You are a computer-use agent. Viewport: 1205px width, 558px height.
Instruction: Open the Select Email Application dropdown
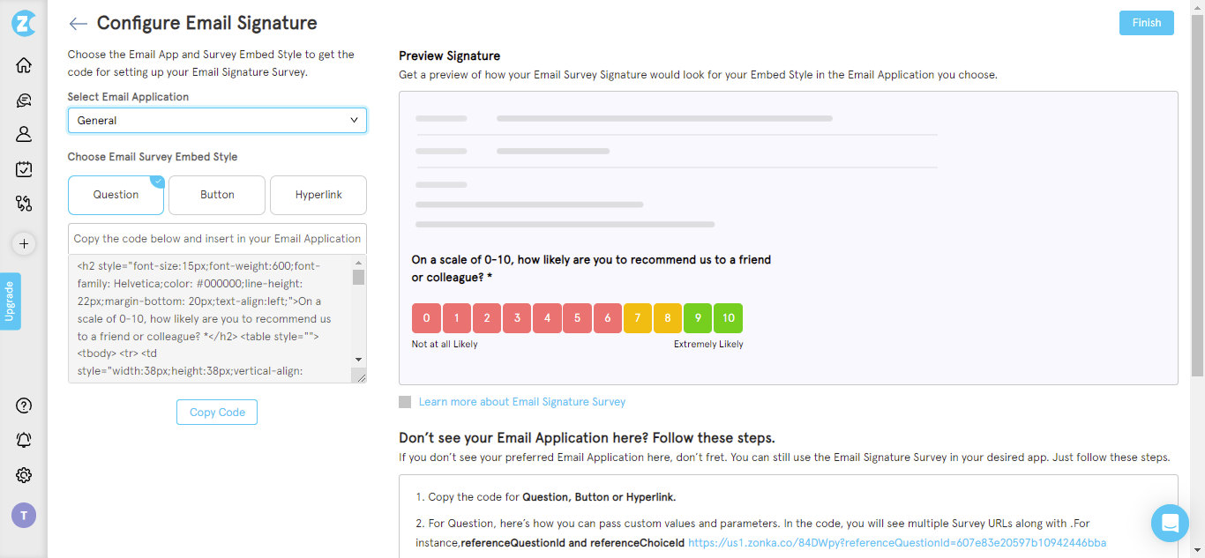[x=217, y=120]
